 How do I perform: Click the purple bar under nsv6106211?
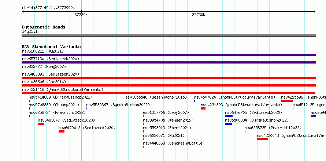(168, 55)
